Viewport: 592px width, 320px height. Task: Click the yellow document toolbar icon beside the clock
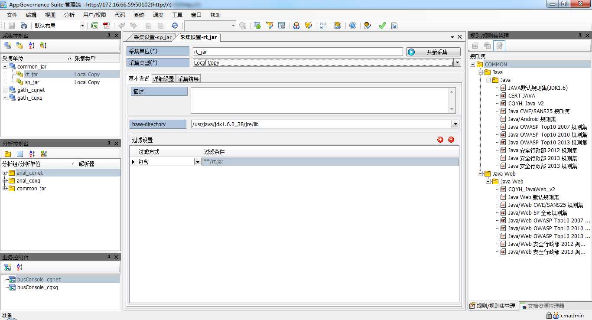[x=338, y=26]
